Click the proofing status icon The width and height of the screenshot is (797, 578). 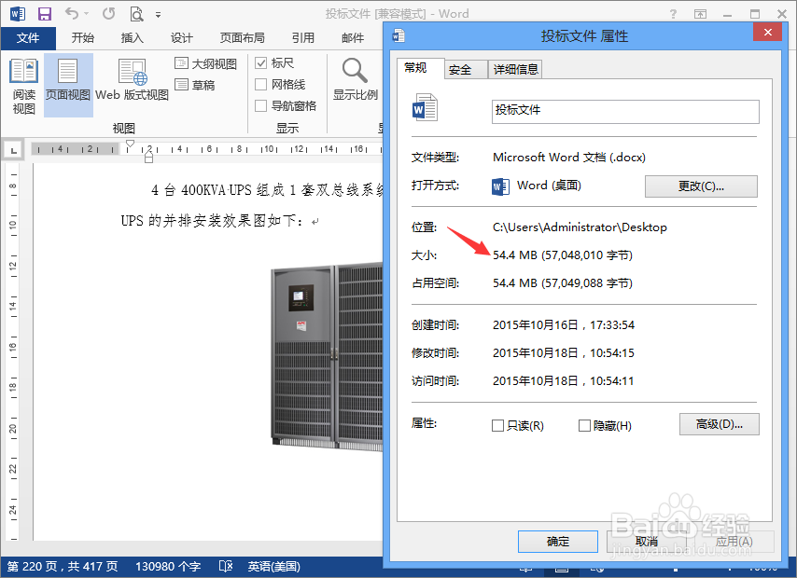pyautogui.click(x=225, y=564)
